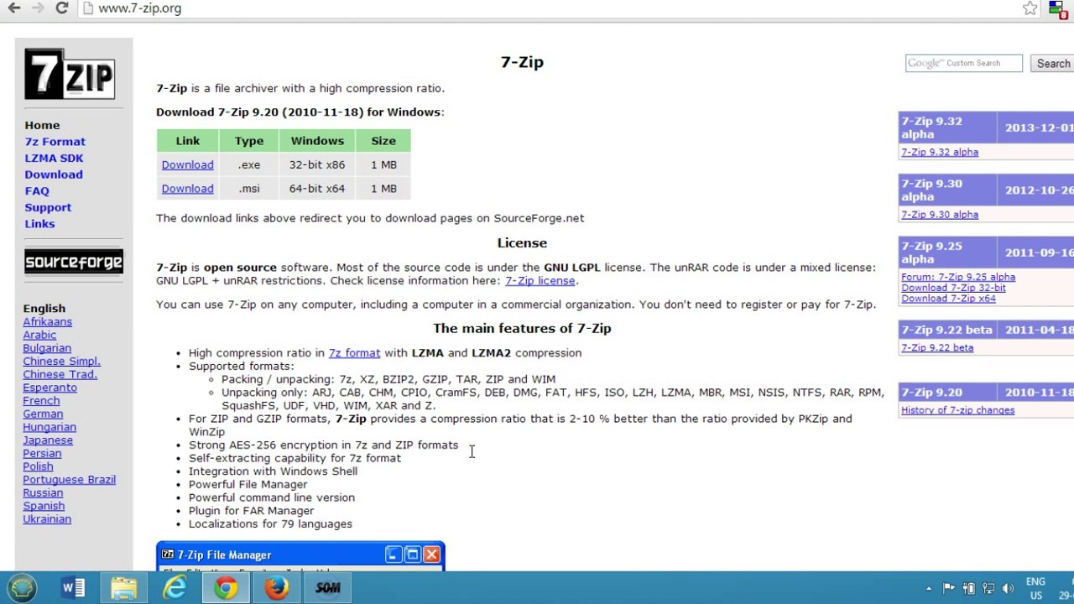Open the Download sidebar link
Image resolution: width=1074 pixels, height=604 pixels.
pyautogui.click(x=54, y=174)
